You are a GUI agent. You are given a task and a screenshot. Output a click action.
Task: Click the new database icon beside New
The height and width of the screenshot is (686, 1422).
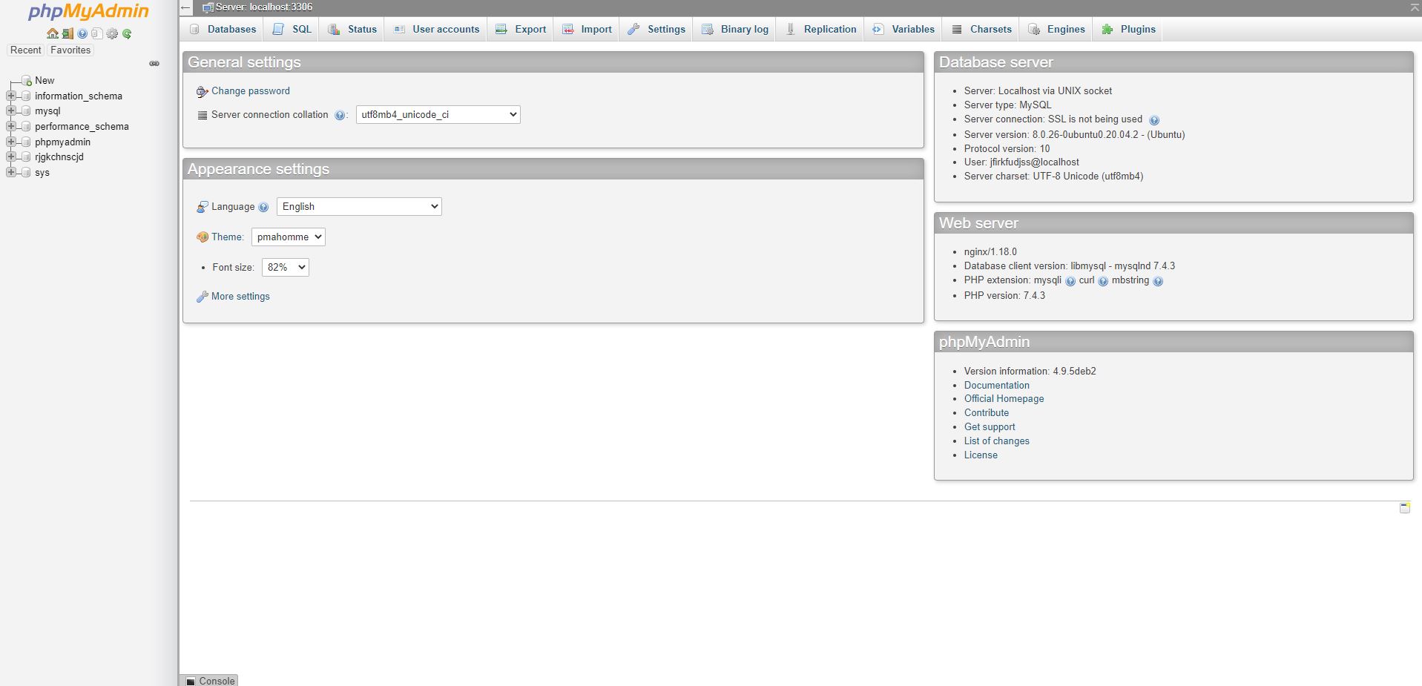(x=27, y=80)
